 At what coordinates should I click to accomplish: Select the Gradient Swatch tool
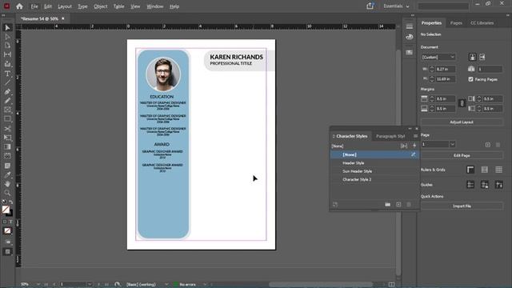[x=7, y=147]
